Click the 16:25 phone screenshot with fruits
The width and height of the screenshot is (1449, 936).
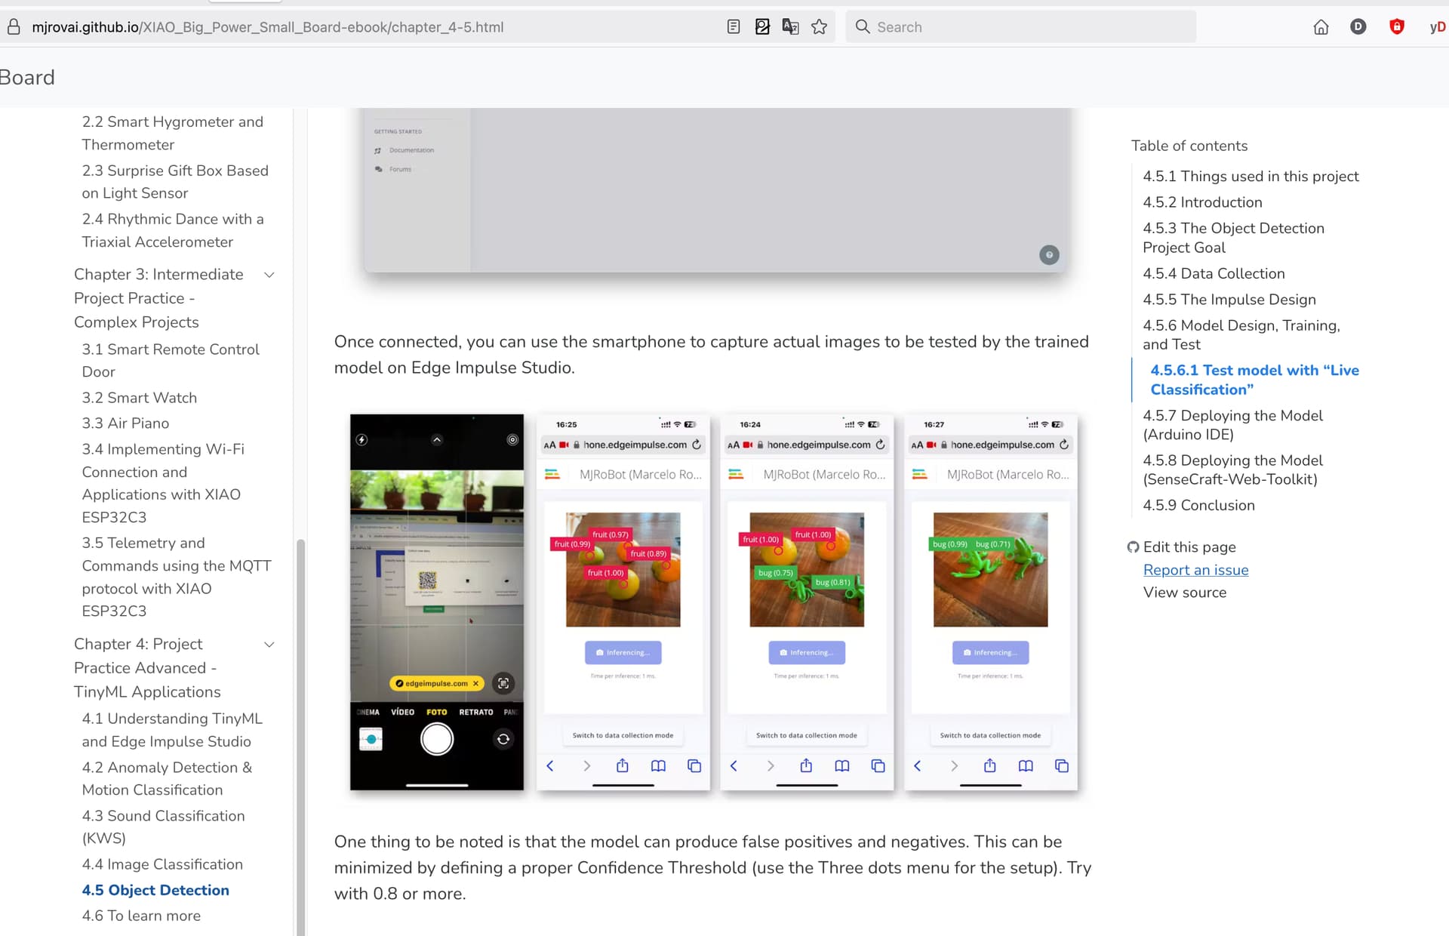[x=623, y=602]
